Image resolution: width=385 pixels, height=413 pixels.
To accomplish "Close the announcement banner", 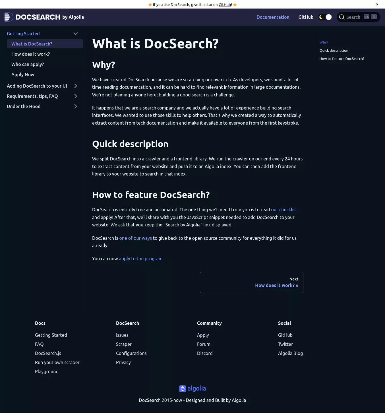I will coord(377,5).
